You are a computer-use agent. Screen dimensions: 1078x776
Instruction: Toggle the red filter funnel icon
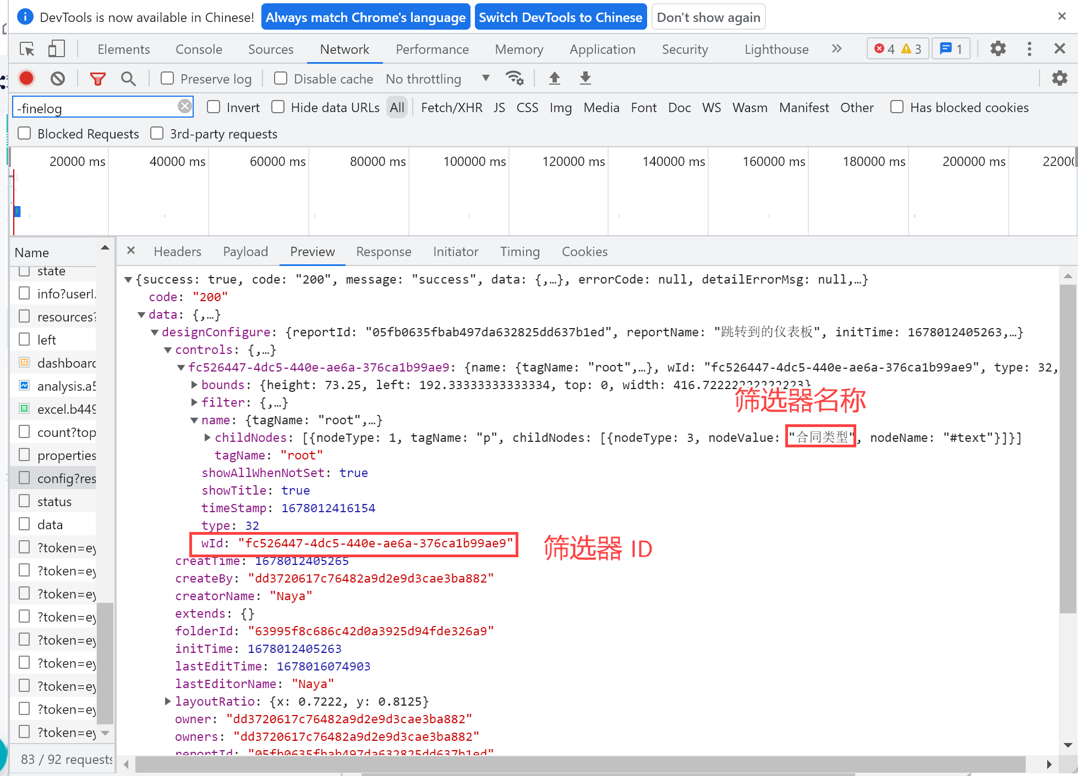97,79
